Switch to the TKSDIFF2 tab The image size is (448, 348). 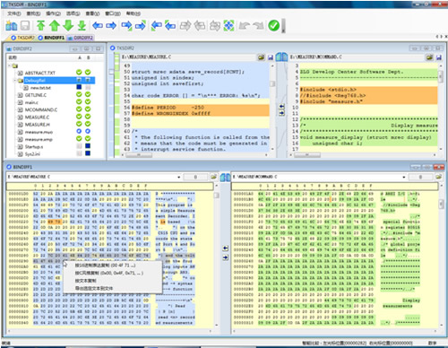(23, 38)
